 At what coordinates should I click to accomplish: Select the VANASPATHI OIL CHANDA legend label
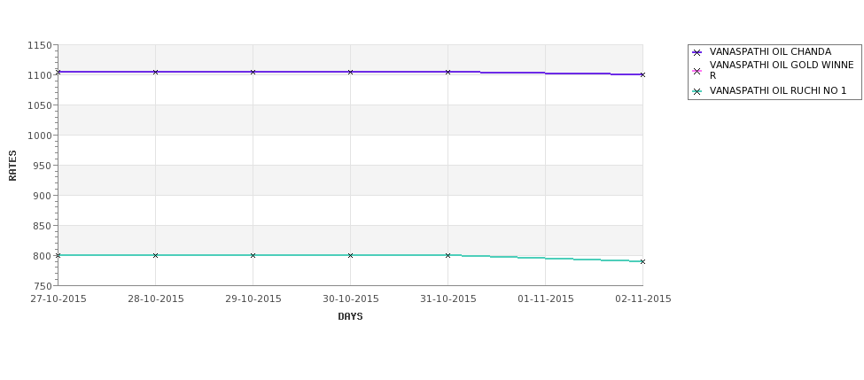pos(770,51)
